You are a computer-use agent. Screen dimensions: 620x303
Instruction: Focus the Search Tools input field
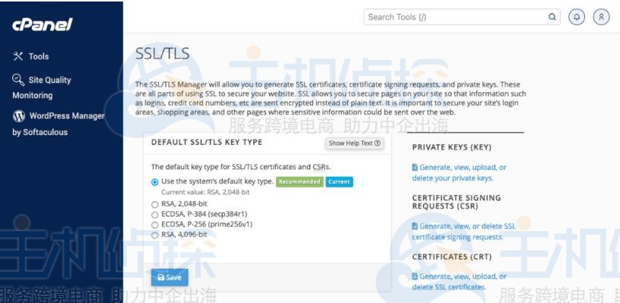pyautogui.click(x=454, y=17)
